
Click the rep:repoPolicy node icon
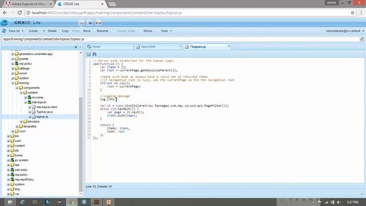pyautogui.click(x=13, y=180)
